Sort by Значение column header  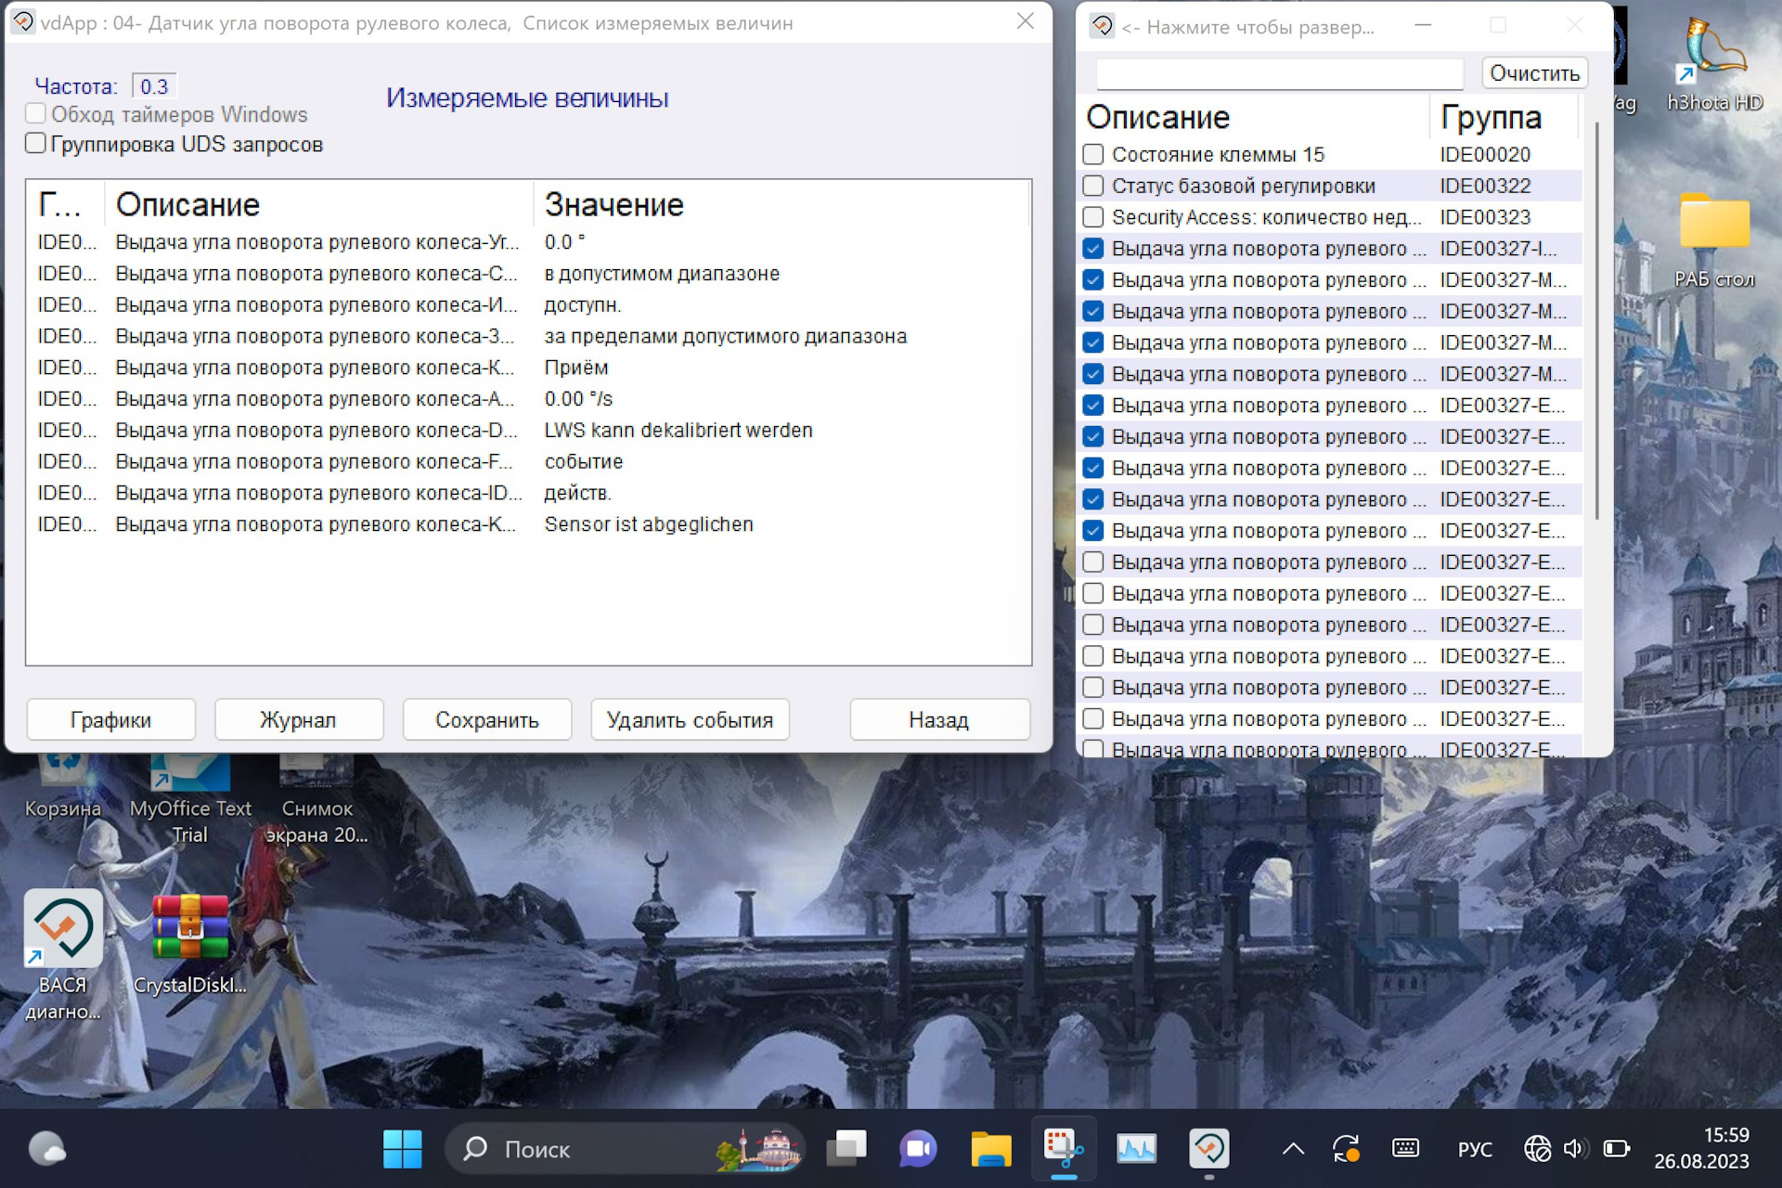click(781, 204)
